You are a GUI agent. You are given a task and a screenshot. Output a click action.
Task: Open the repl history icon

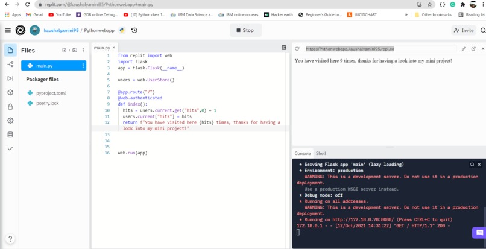click(x=134, y=30)
